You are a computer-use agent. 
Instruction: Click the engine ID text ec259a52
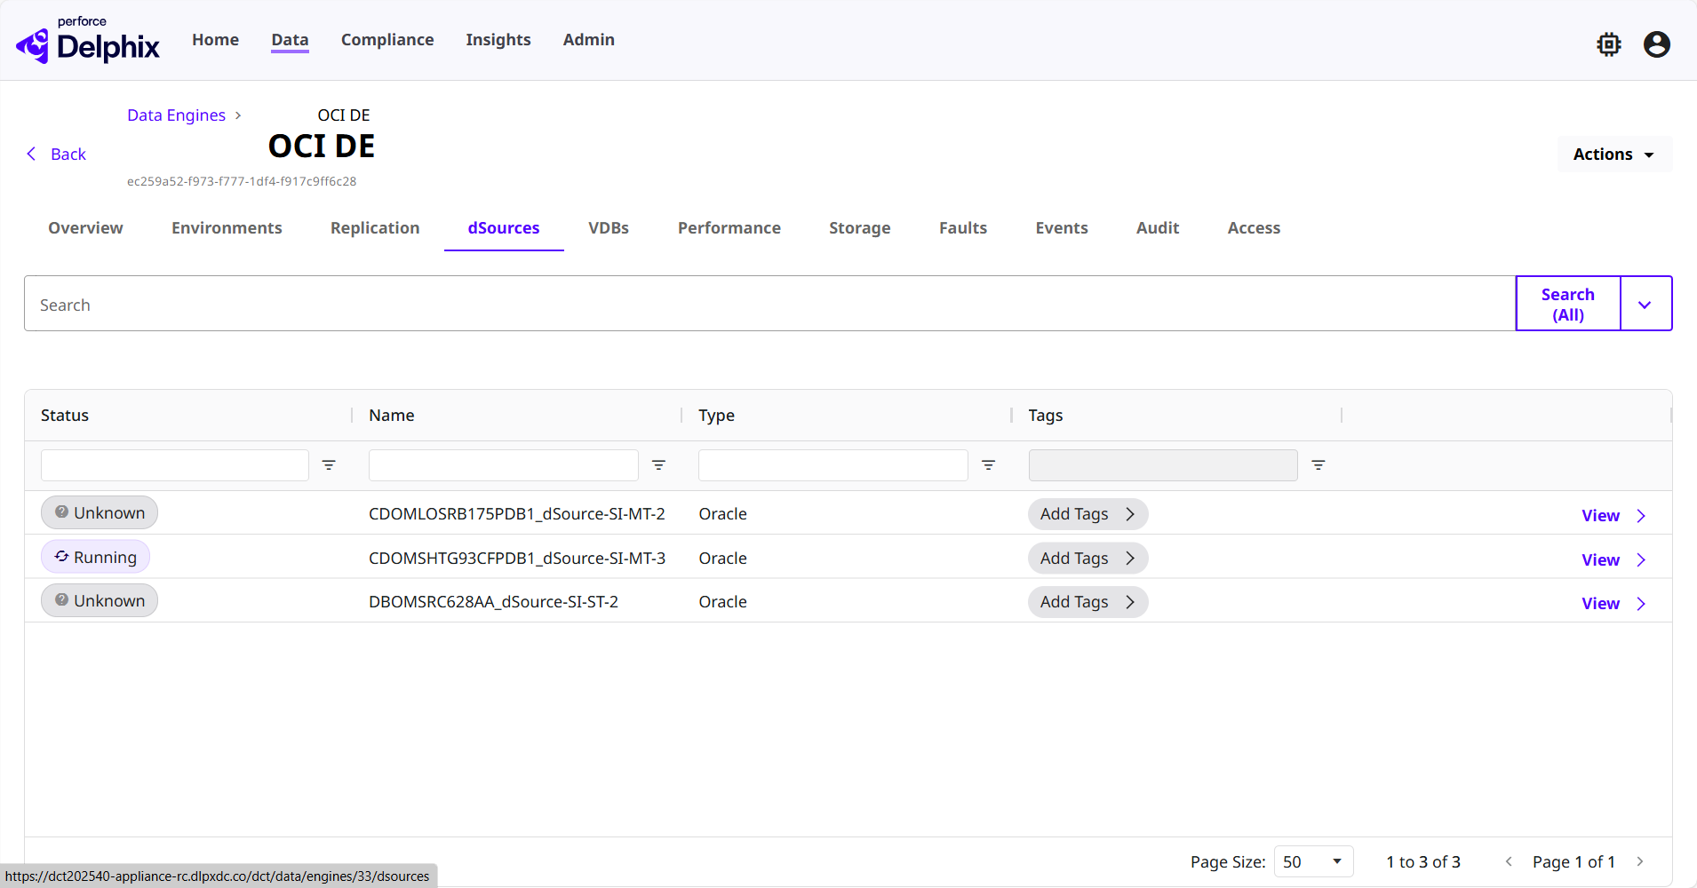coord(242,181)
